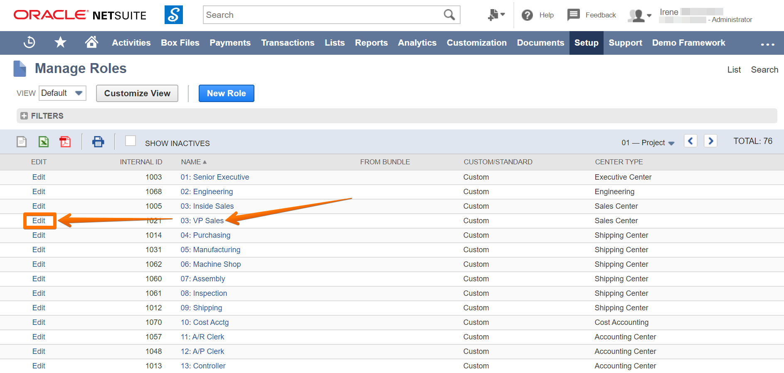
Task: Go to next page arrow
Action: (x=710, y=141)
